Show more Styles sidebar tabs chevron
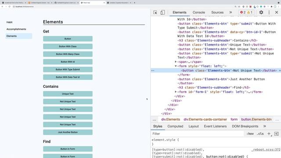 point(264,126)
